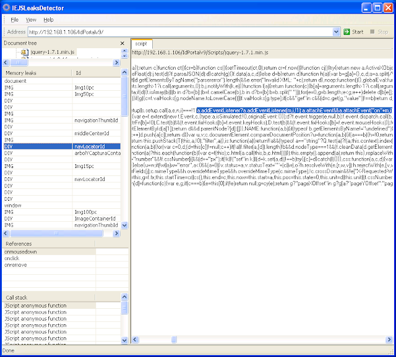Click document tree scroll up arrow

point(124,51)
